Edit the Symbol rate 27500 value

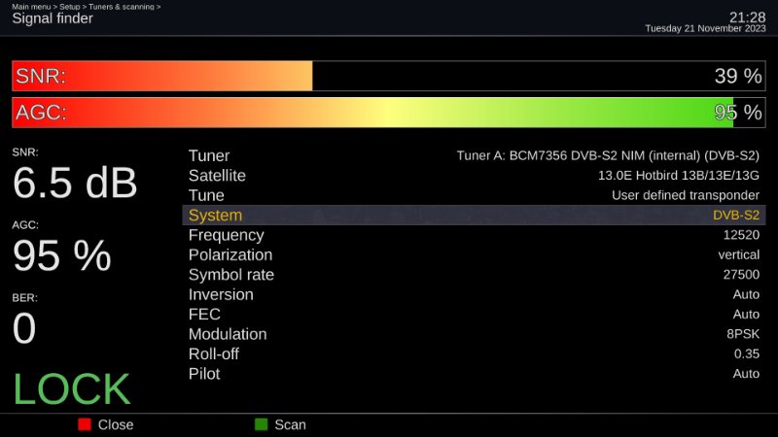(474, 275)
